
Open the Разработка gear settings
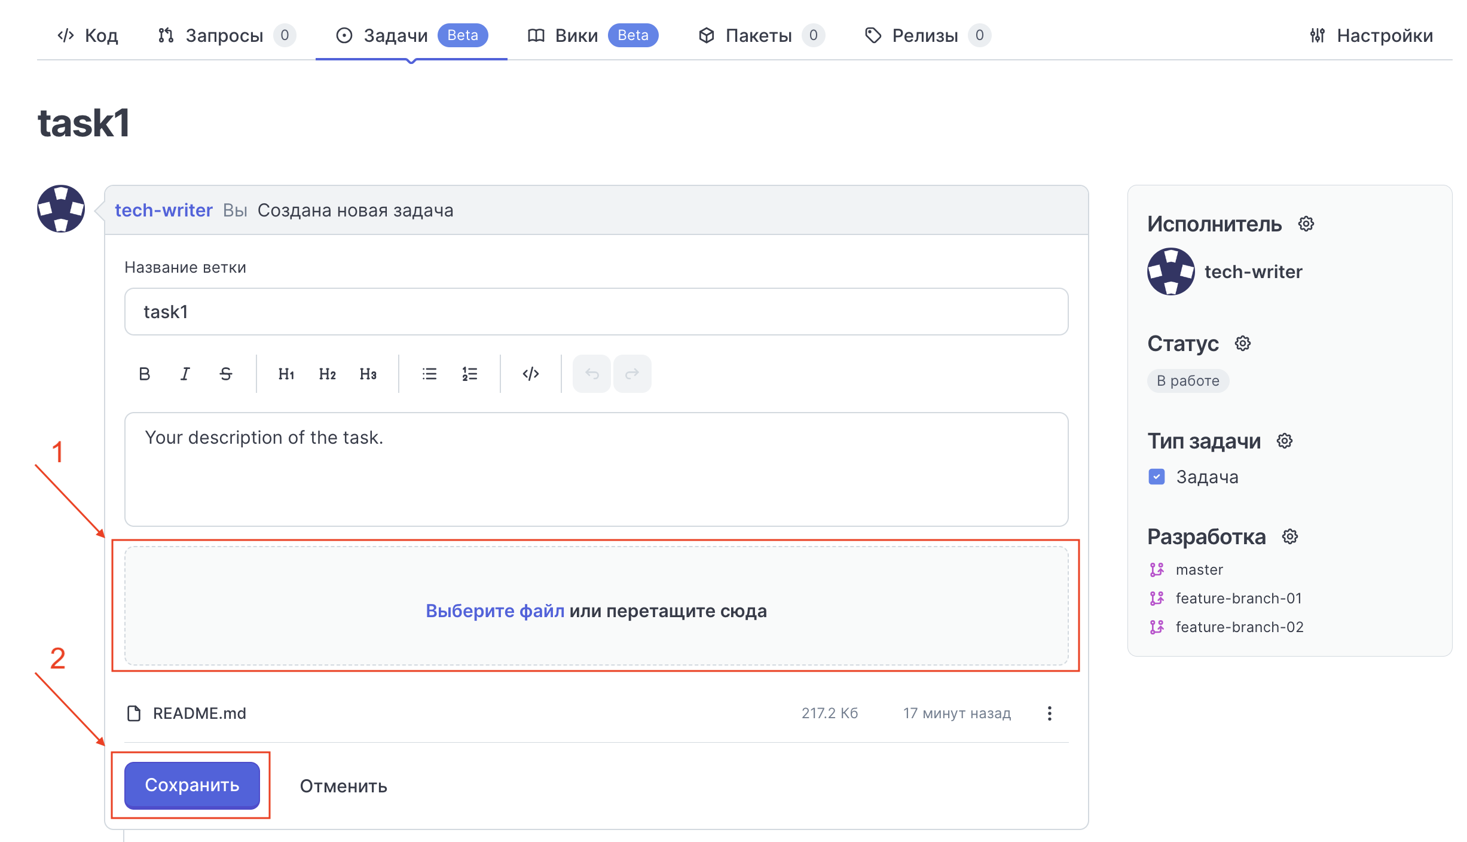point(1290,536)
